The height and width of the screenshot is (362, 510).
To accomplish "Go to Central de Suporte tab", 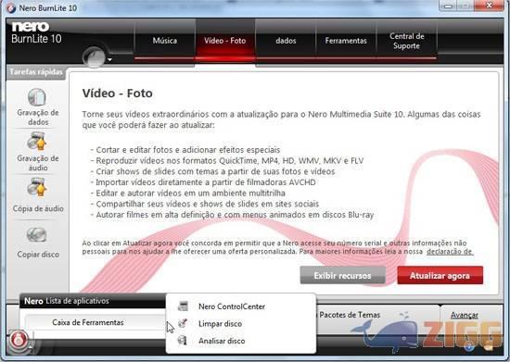I will click(x=406, y=41).
